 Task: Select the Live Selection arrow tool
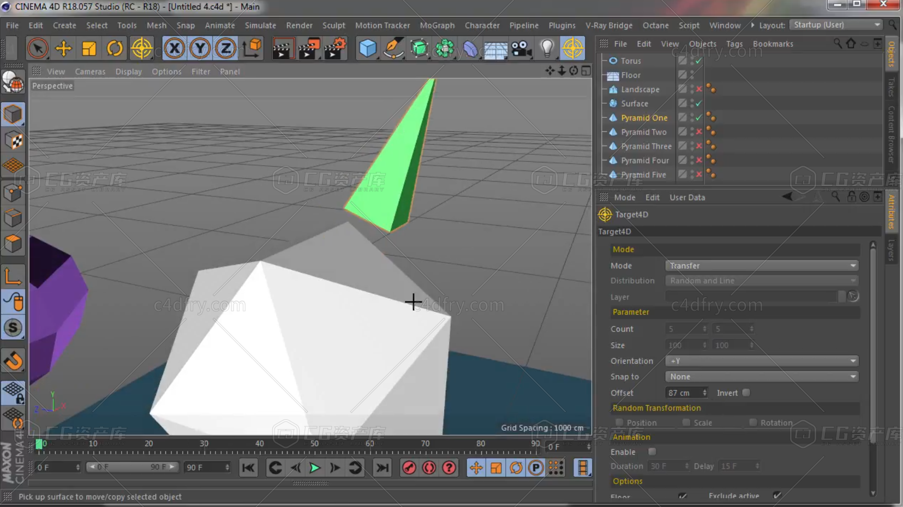(x=38, y=49)
